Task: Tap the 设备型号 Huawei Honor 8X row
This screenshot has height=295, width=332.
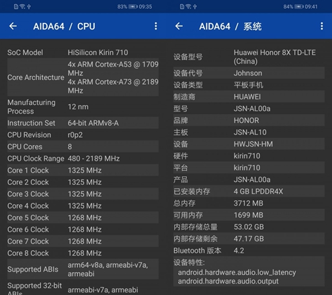Action: [x=249, y=57]
